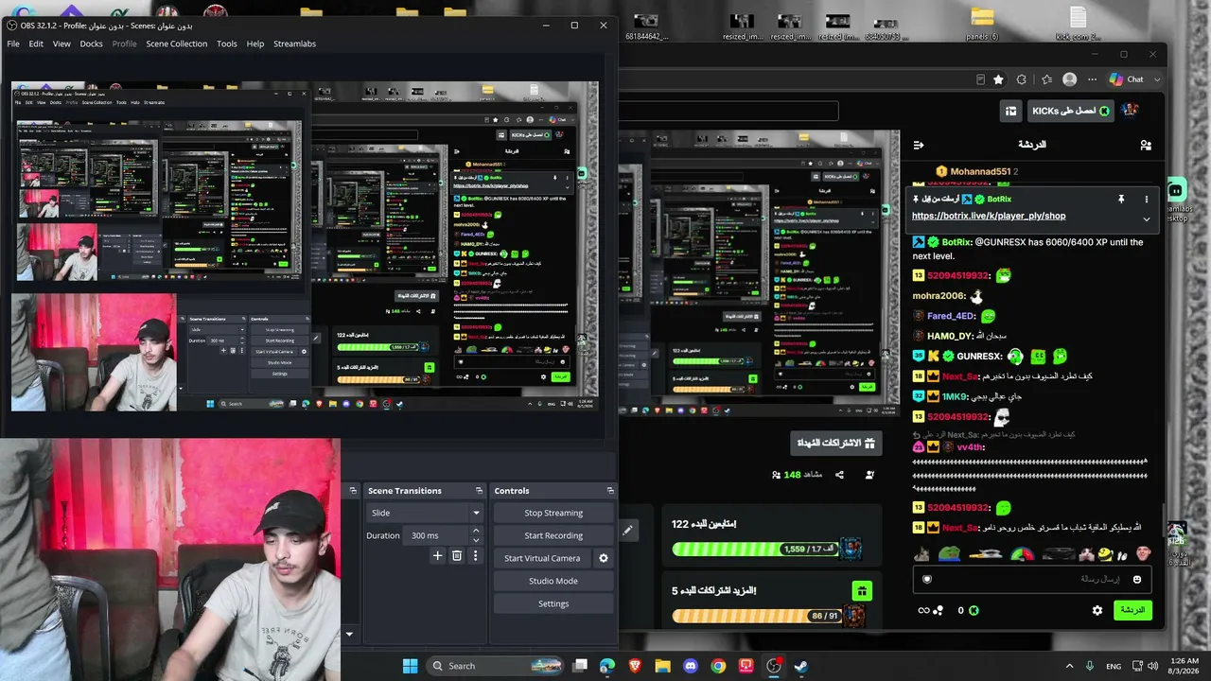
Task: Decrease transition duration with down arrow
Action: [476, 539]
